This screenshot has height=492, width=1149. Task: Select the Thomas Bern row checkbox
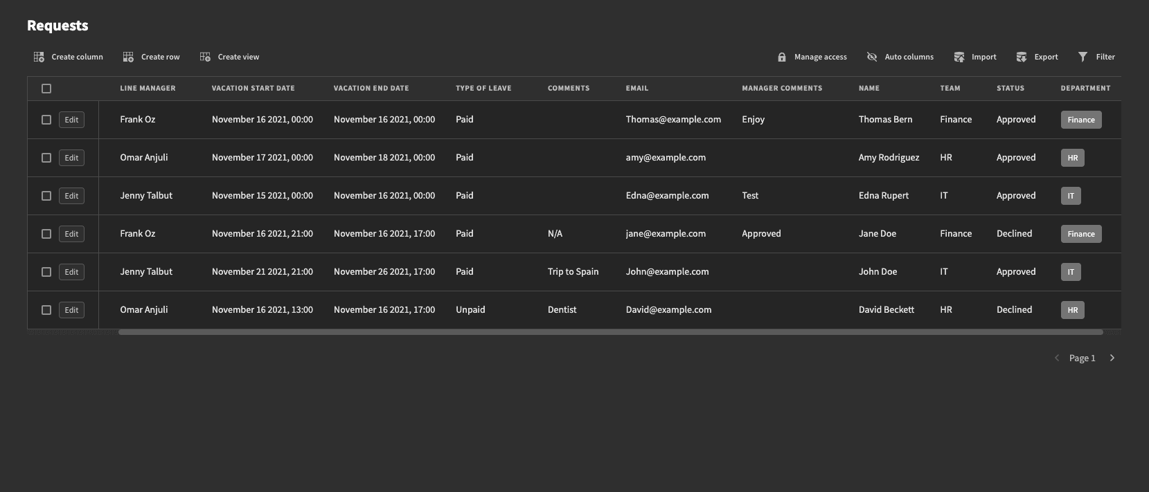[46, 120]
